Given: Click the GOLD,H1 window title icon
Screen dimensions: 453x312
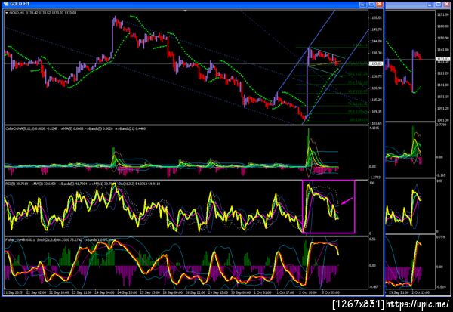Looking at the screenshot, I should pyautogui.click(x=6, y=4).
